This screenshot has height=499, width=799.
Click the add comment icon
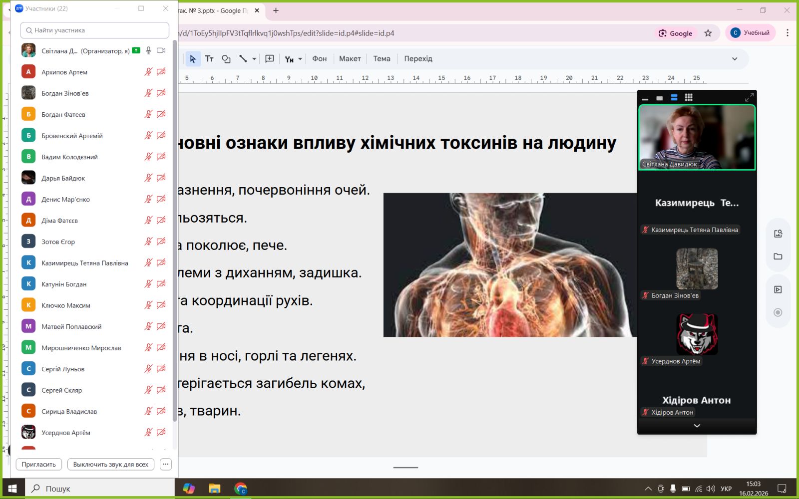point(270,59)
